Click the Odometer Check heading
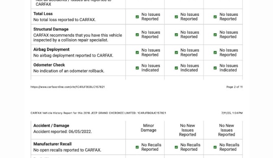The height and width of the screenshot is (158, 273). 49,65
